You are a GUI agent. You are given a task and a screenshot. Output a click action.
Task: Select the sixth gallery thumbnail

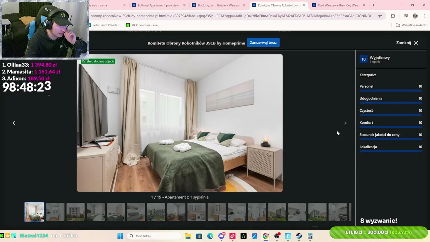(x=136, y=212)
